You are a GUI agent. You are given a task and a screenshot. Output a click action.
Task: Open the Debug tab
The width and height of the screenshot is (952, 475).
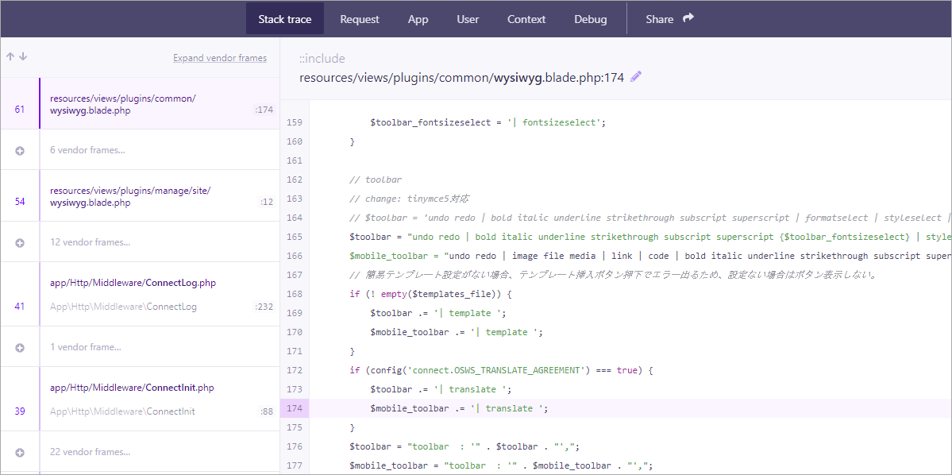[x=590, y=17]
